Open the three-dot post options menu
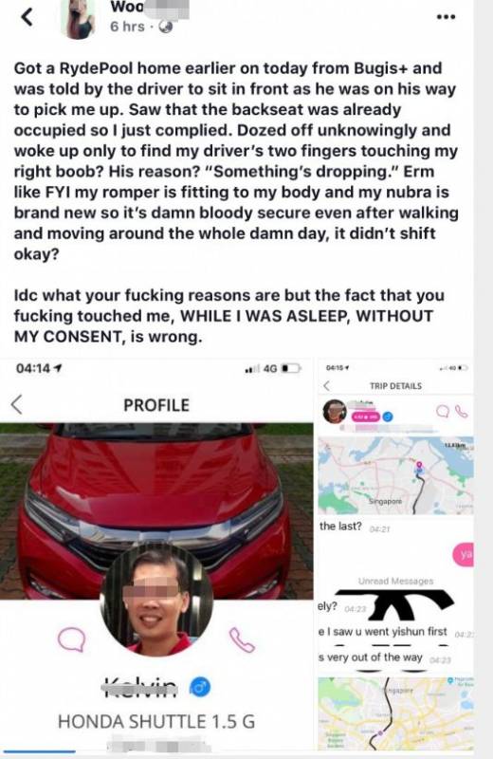The height and width of the screenshot is (759, 493). [x=446, y=17]
